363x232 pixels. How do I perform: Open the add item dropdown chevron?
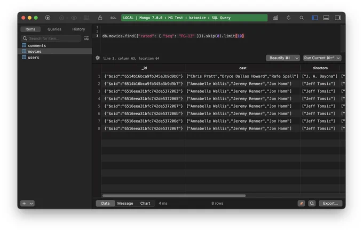[x=31, y=204]
